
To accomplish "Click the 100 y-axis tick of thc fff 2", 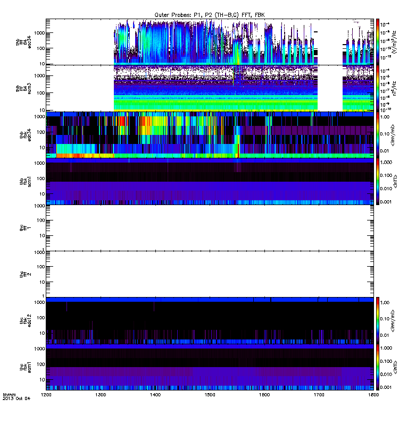I will [x=41, y=267].
